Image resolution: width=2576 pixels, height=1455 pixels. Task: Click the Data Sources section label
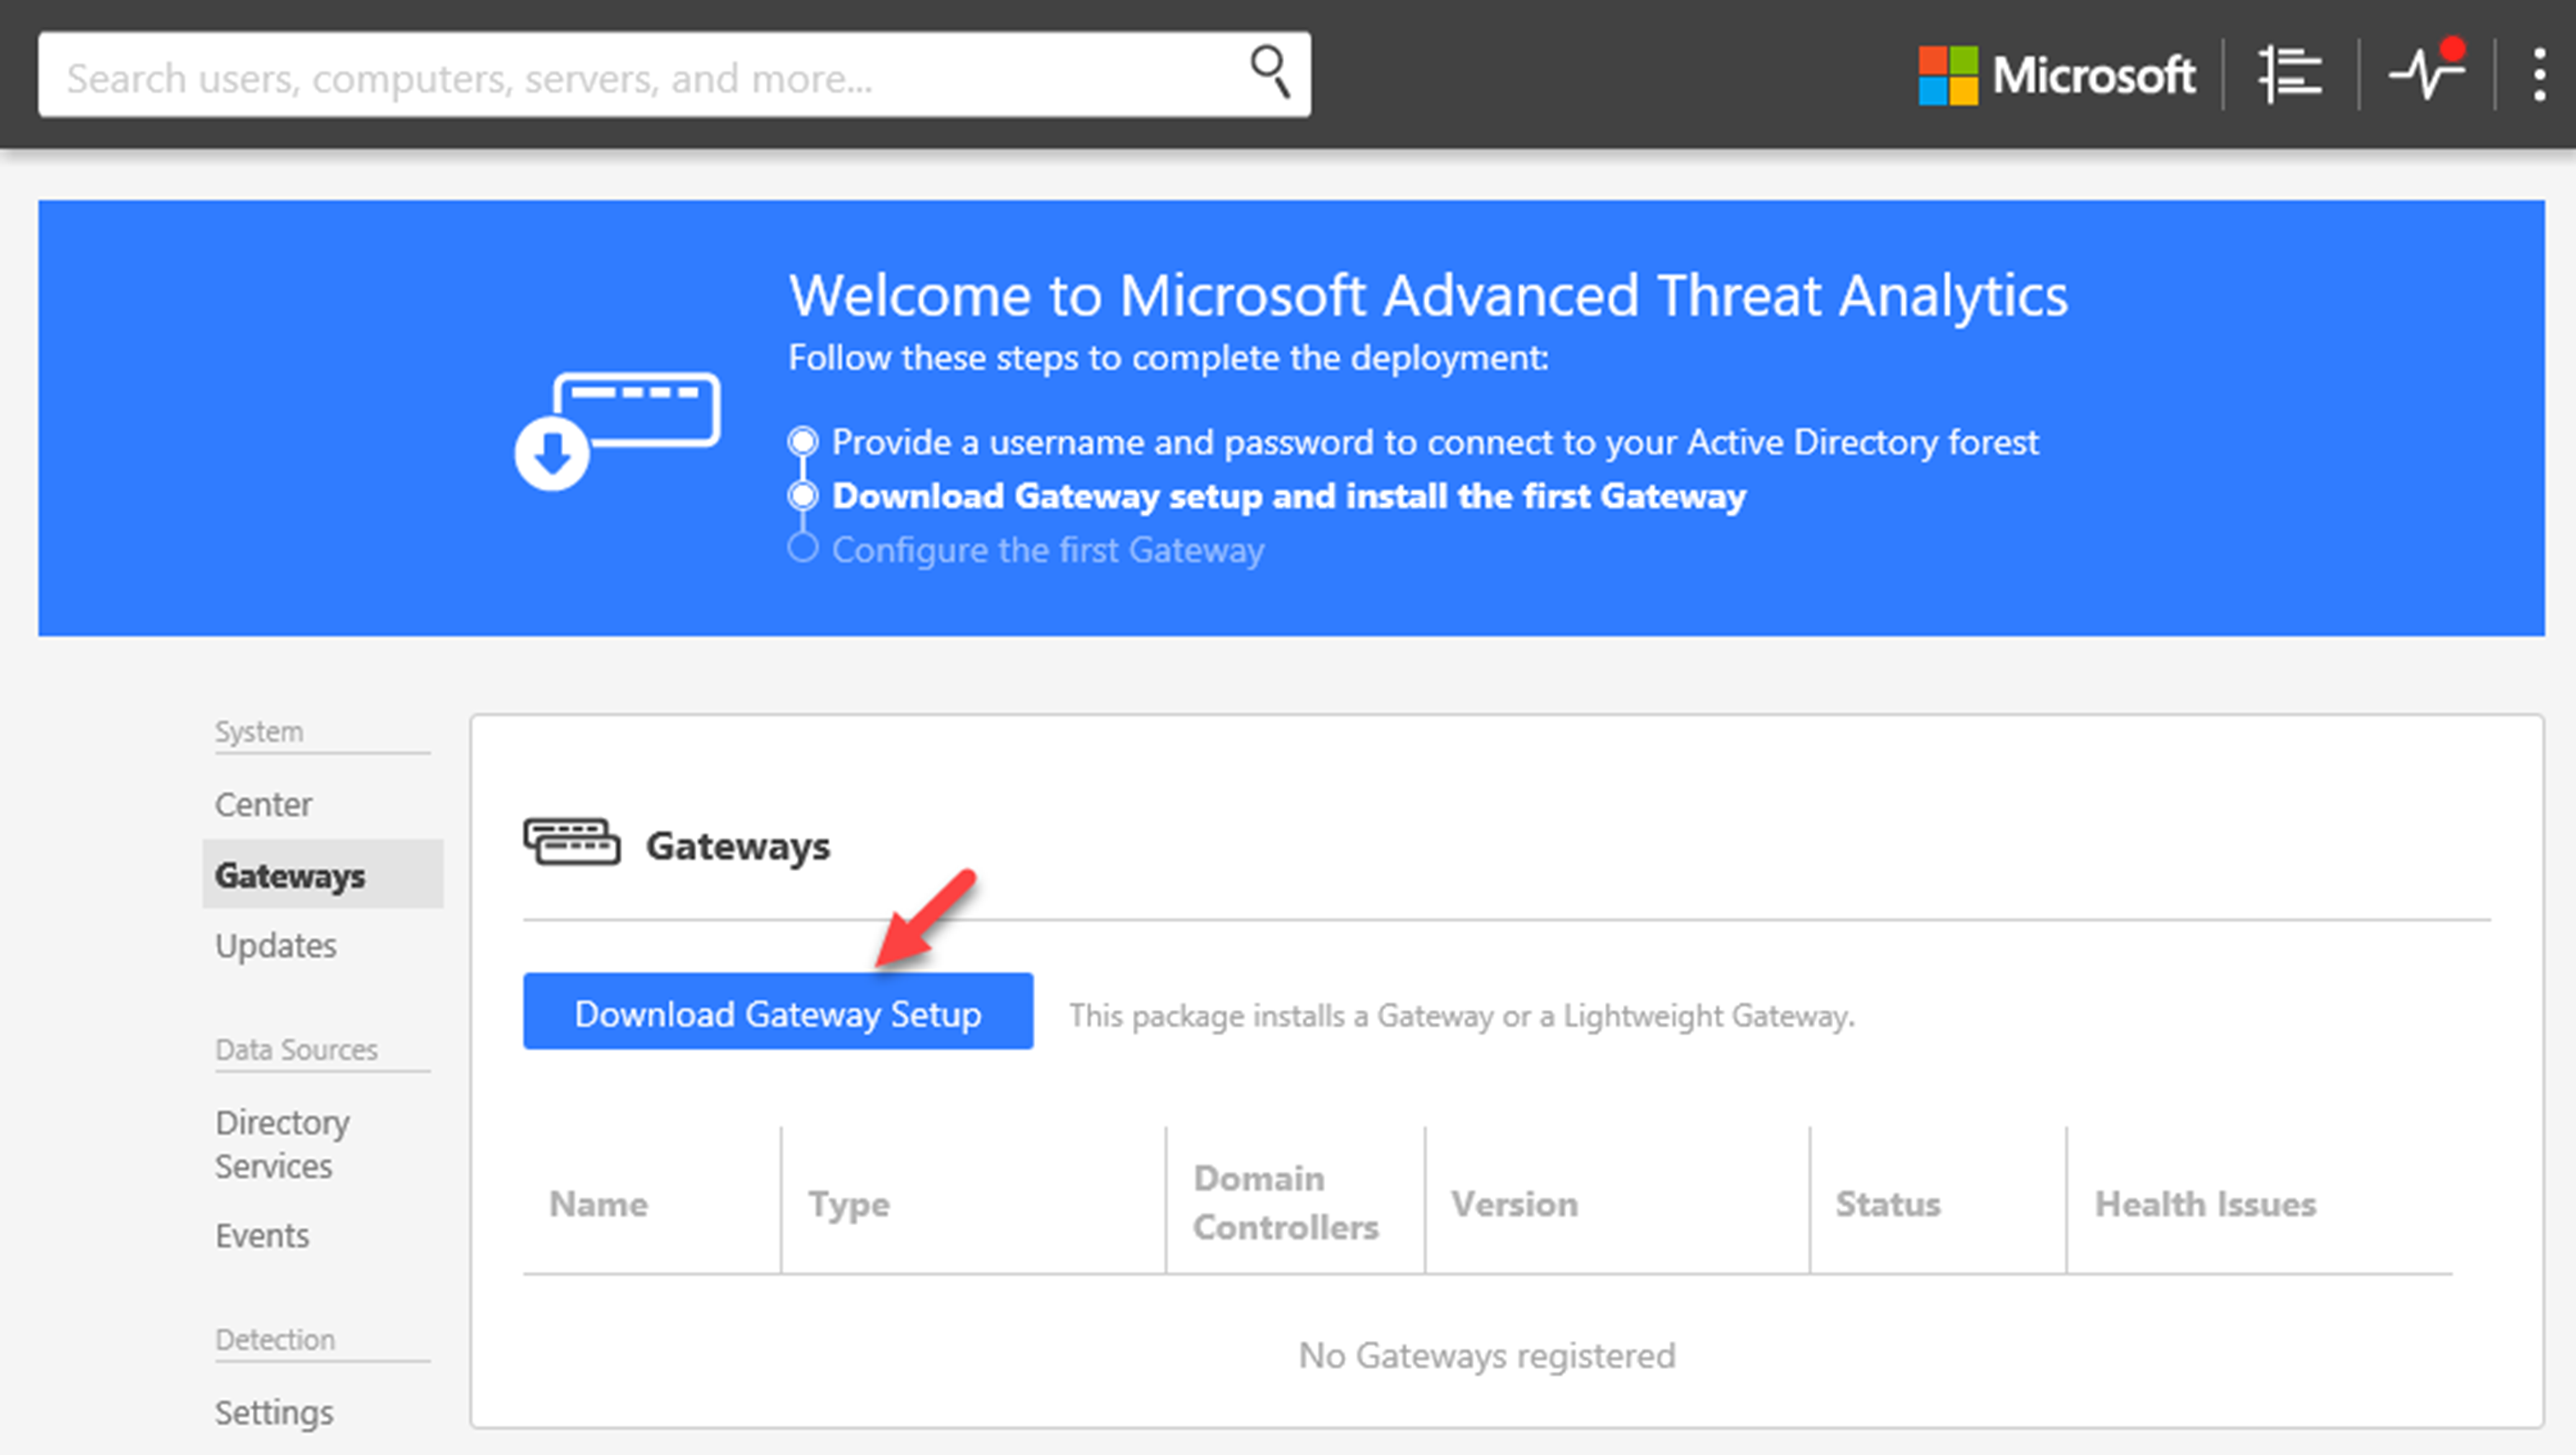pos(296,1049)
